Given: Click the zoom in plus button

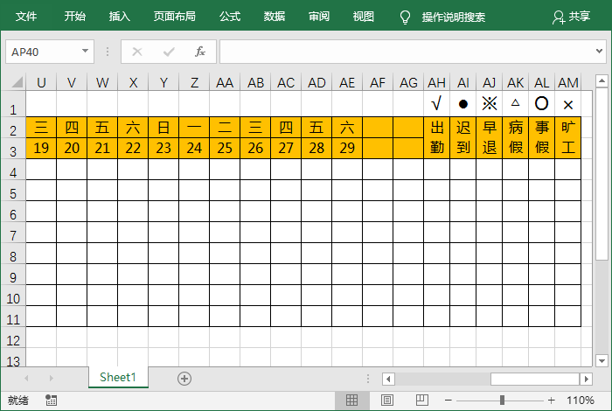Looking at the screenshot, I should (551, 401).
